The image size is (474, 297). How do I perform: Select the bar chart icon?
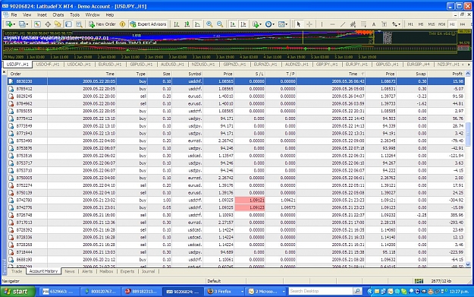(177, 24)
